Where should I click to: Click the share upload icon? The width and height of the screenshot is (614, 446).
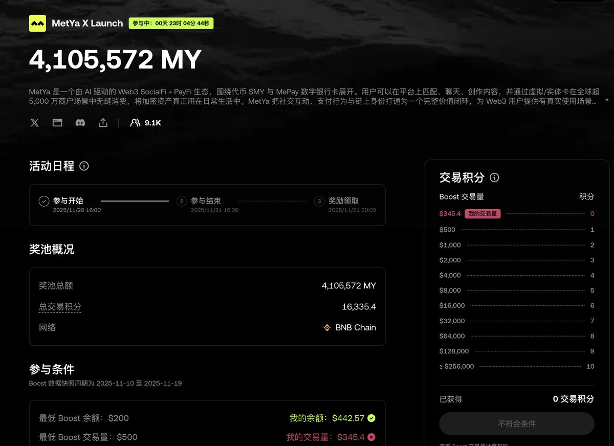point(103,123)
